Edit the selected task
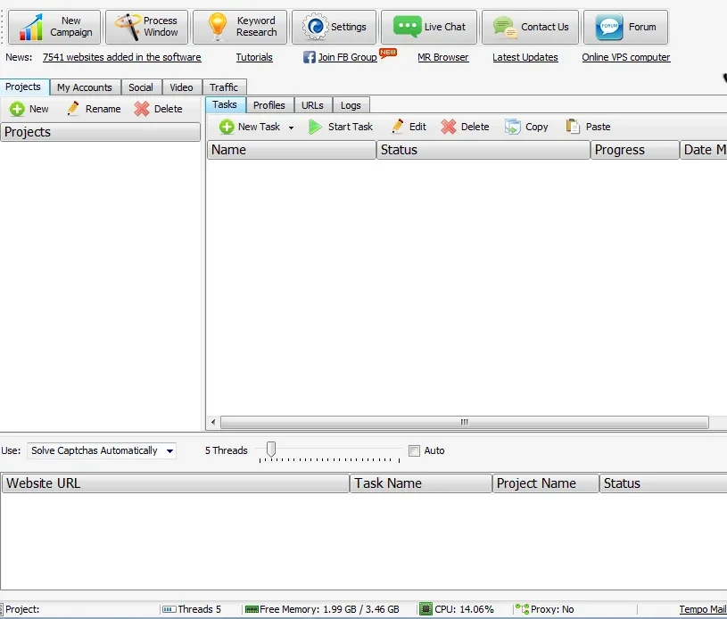This screenshot has height=619, width=727. (409, 127)
